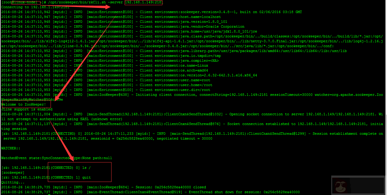Click the 'Quitting...' line

pyautogui.click(x=13, y=183)
